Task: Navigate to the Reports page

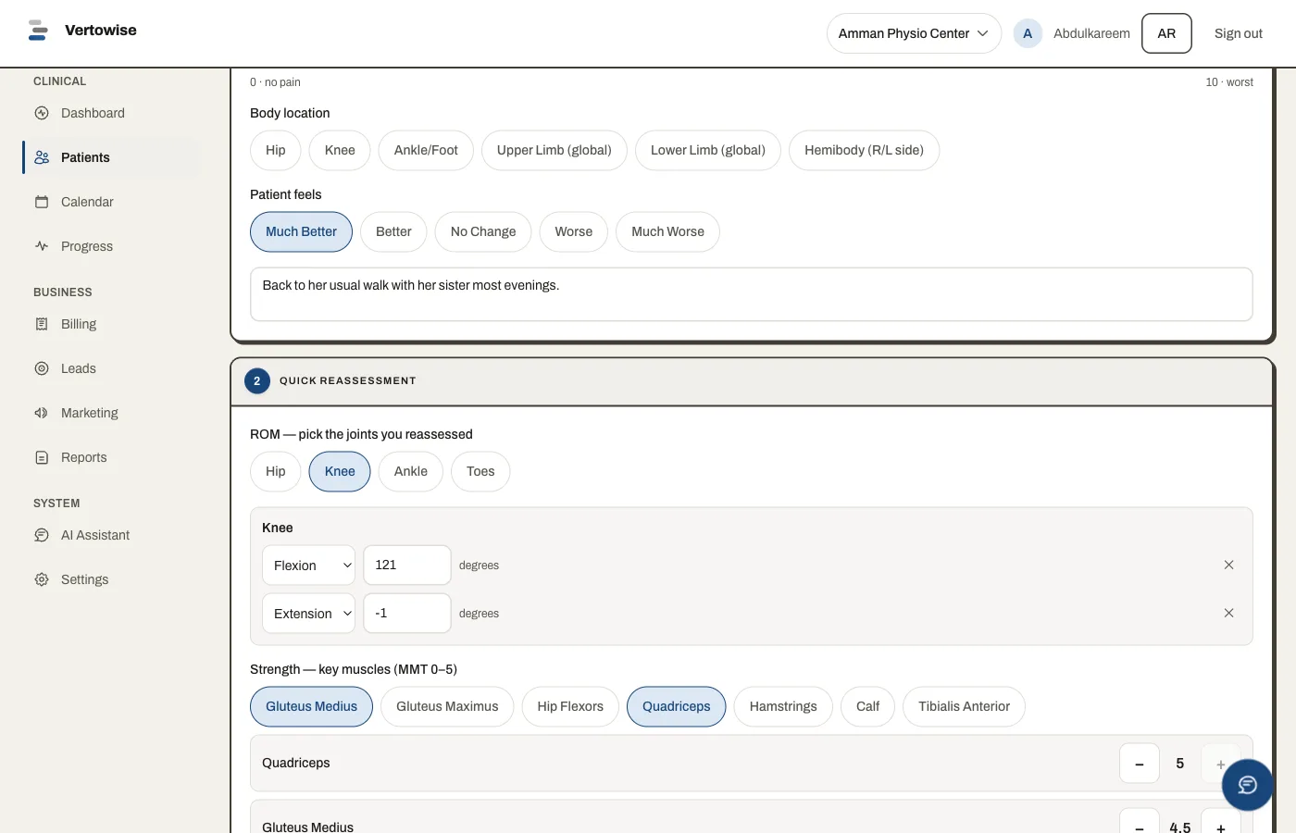Action: pyautogui.click(x=111, y=457)
